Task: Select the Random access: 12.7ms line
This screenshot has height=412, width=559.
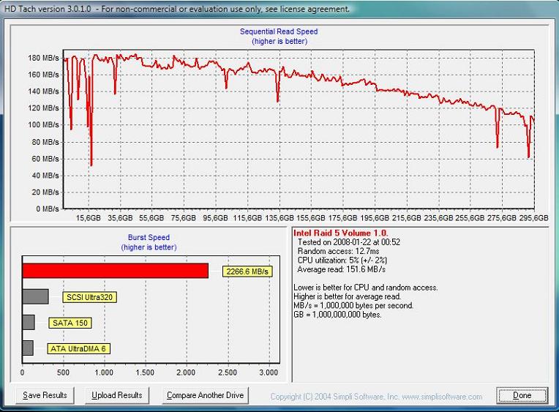Action: coord(338,251)
